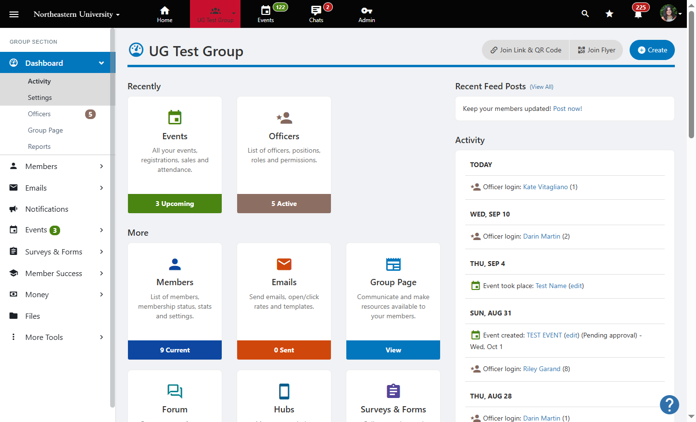Click the Post now! link
The image size is (696, 422).
[x=568, y=109]
